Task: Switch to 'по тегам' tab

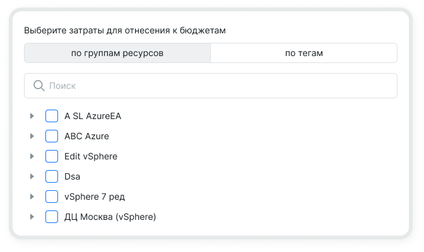Action: pyautogui.click(x=303, y=53)
